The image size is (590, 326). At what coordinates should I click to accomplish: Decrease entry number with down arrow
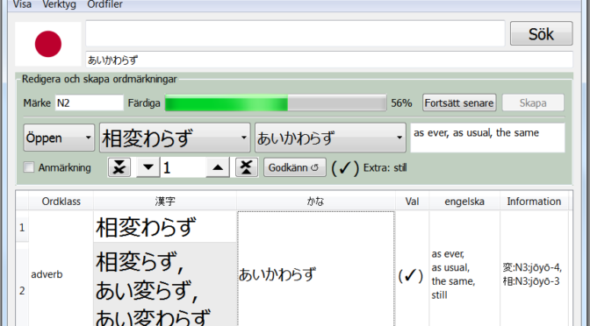[x=147, y=167]
